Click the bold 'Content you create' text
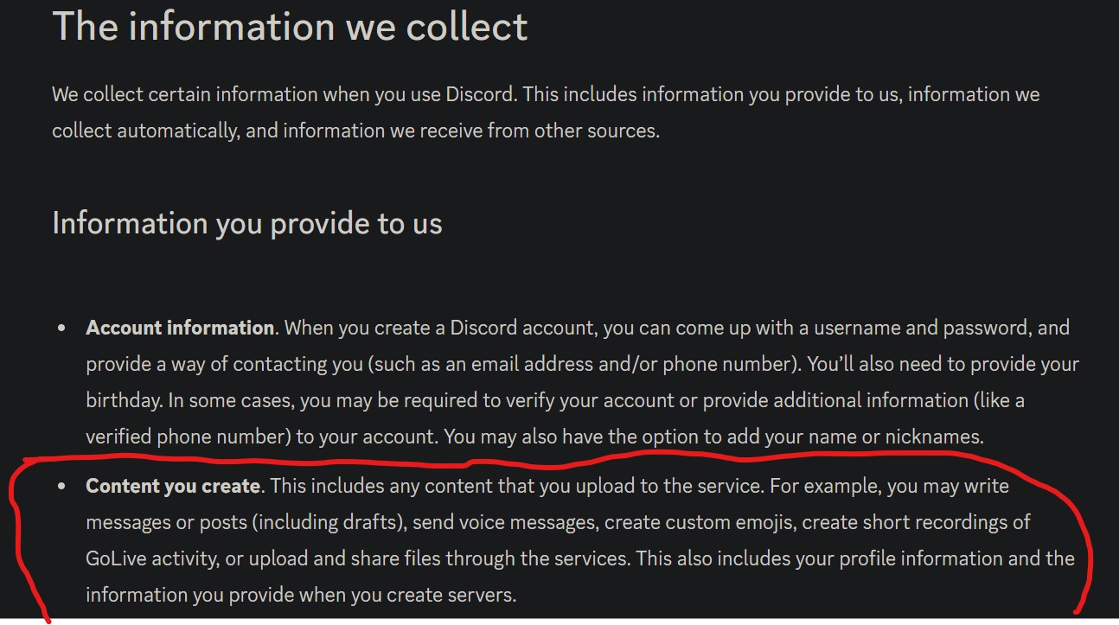This screenshot has width=1119, height=625. (173, 486)
